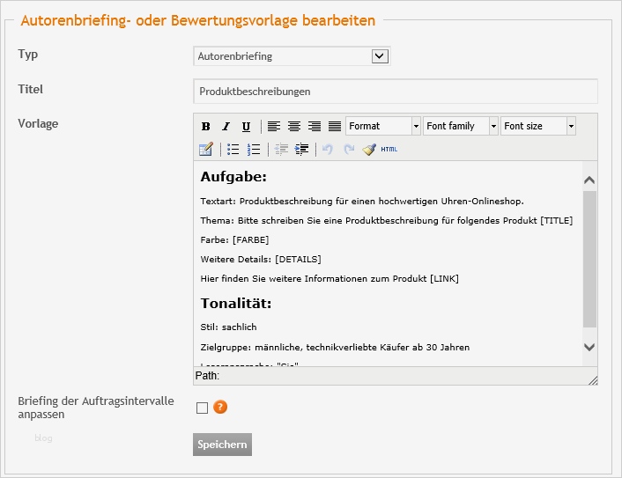Click the Tonalität: heading in the editor
Viewport: 622px width, 478px height.
tap(236, 304)
